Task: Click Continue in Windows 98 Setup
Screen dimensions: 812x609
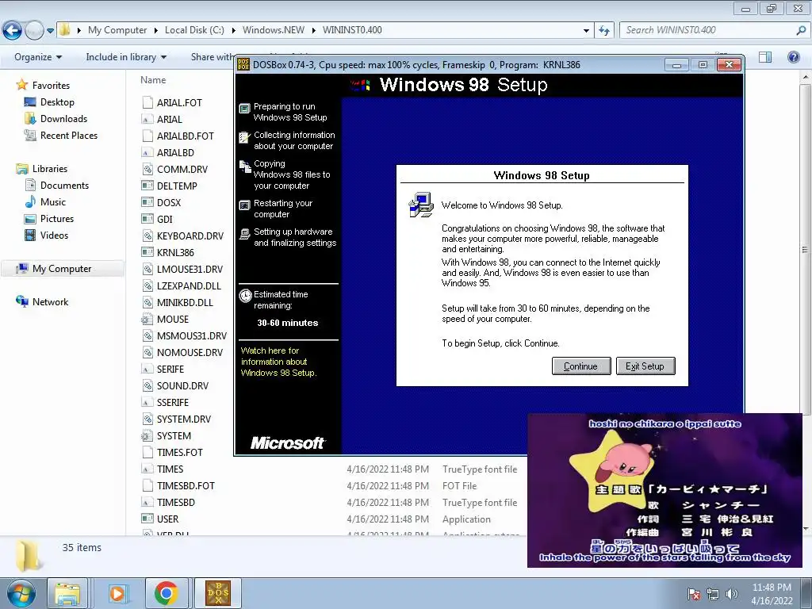Action: (x=580, y=366)
